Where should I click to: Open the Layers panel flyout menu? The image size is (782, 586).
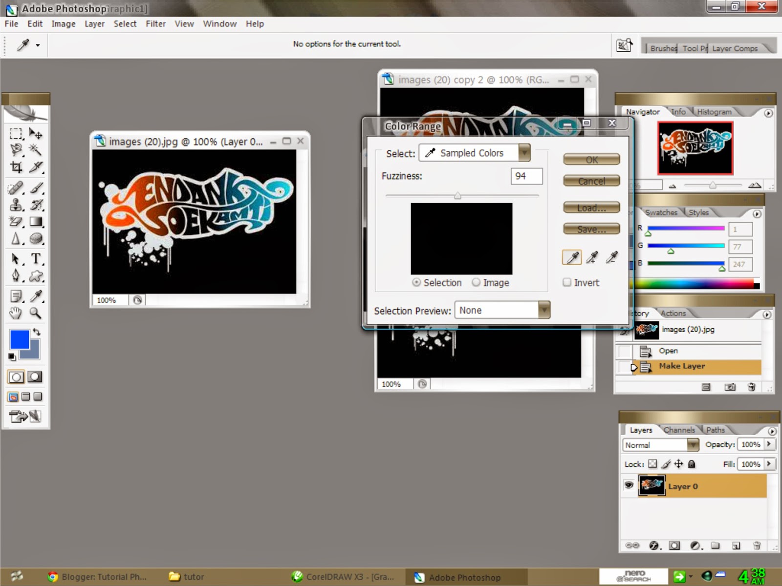[772, 431]
